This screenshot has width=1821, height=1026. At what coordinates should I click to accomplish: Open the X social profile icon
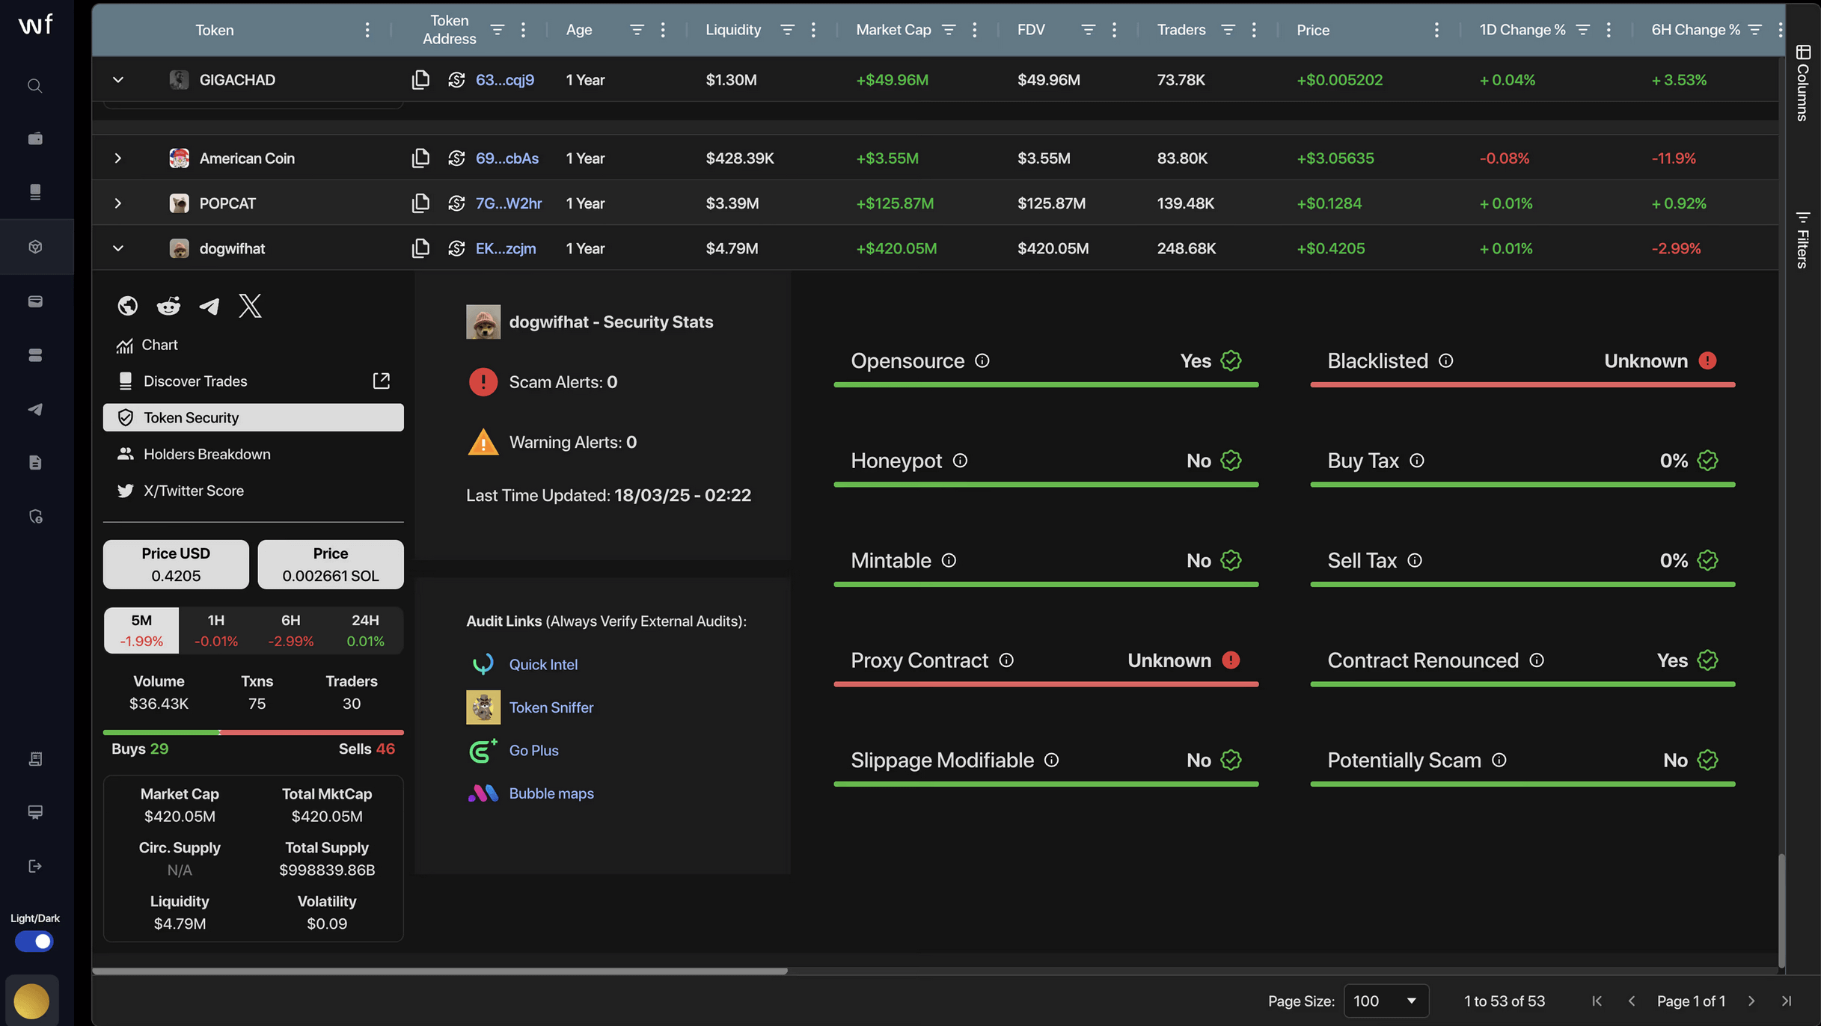coord(250,306)
